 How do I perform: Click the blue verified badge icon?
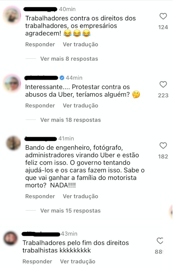click(62, 78)
